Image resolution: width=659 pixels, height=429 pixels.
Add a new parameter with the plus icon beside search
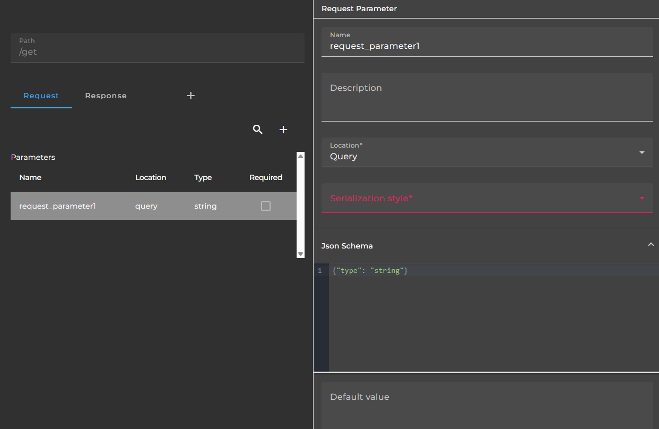(x=283, y=130)
